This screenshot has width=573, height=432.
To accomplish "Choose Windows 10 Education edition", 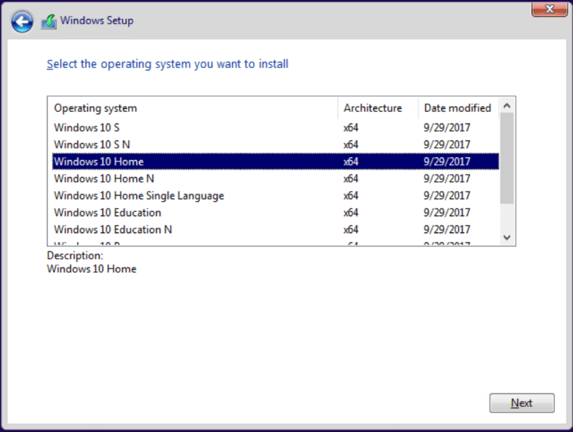I will tap(108, 213).
